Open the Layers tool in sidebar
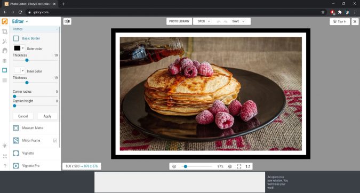 [5, 61]
